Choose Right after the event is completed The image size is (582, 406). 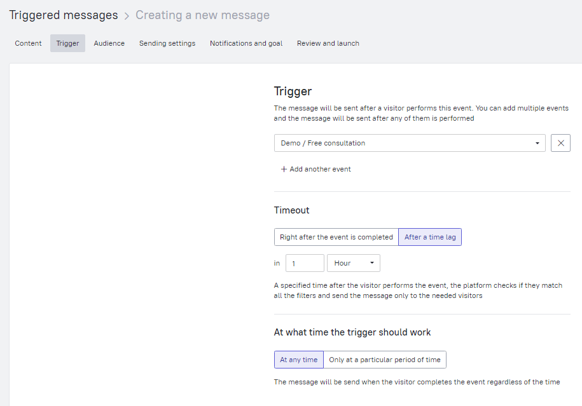[336, 237]
